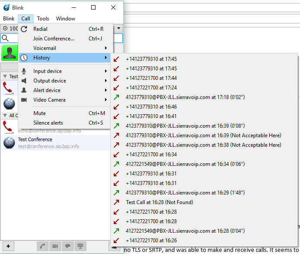Click green arrow icon for 17:18 call
Image resolution: width=300 pixels, height=254 pixels.
click(x=116, y=97)
